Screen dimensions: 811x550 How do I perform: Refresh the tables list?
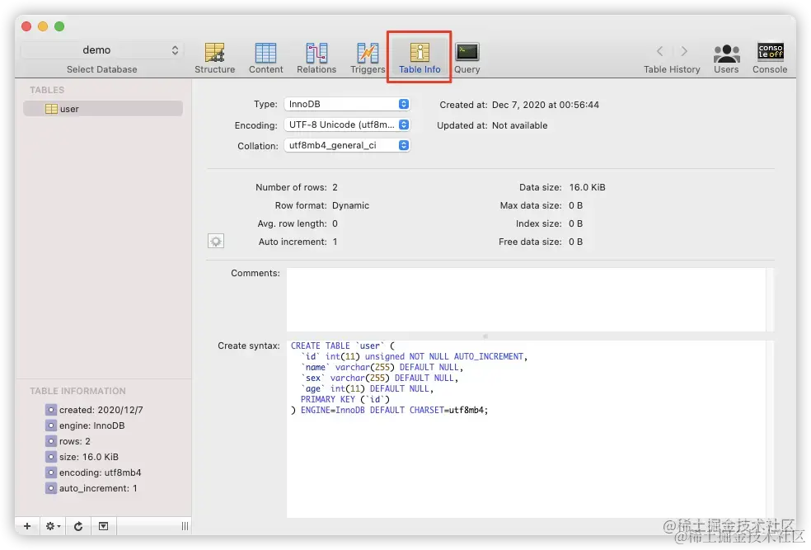78,526
